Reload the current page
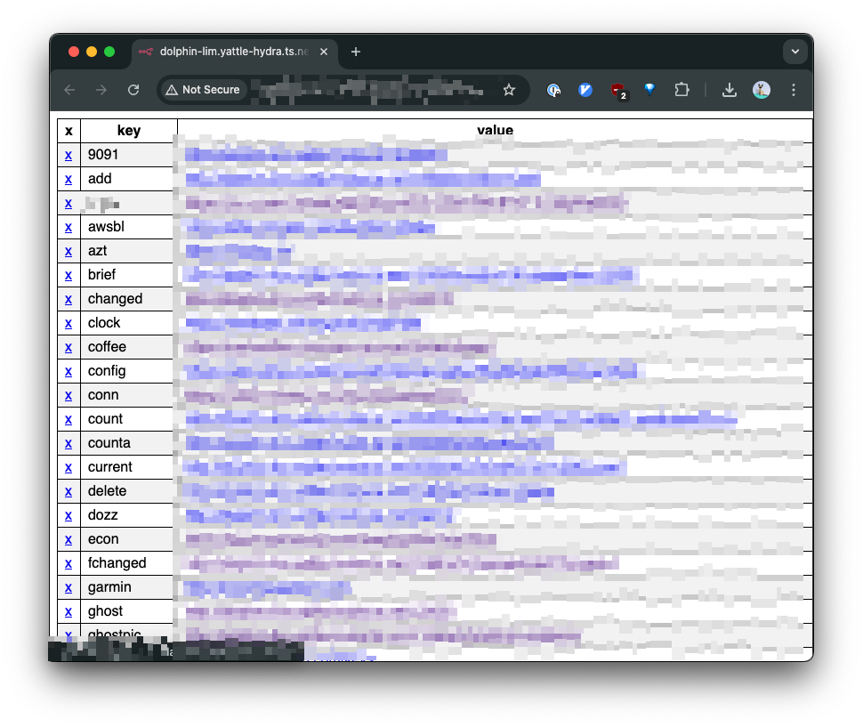 pos(133,90)
